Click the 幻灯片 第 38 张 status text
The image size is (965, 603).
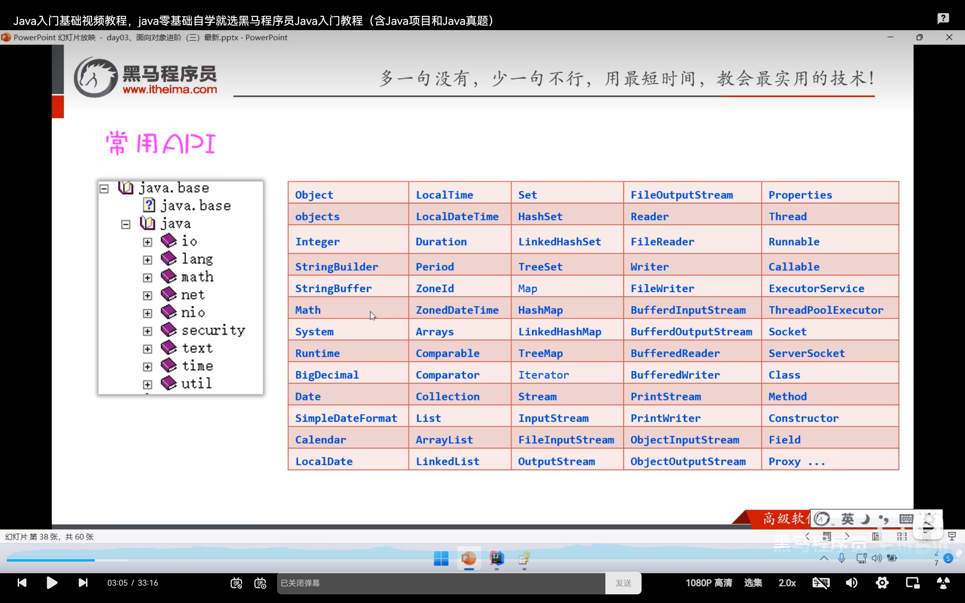(49, 537)
